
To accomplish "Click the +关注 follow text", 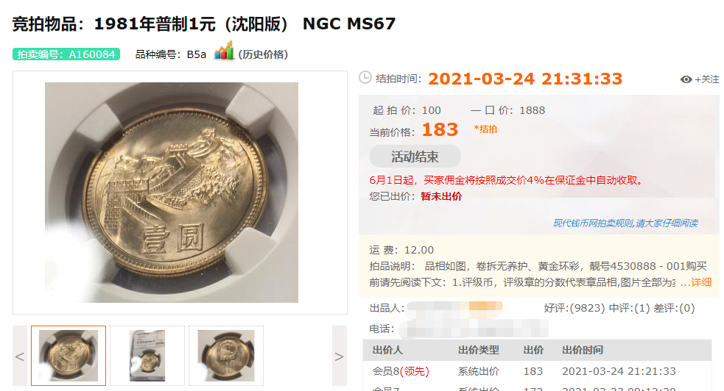I will tap(707, 79).
